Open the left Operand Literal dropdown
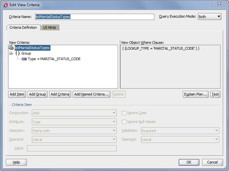Image resolution: width=229 pixels, height=171 pixels. click(x=74, y=140)
